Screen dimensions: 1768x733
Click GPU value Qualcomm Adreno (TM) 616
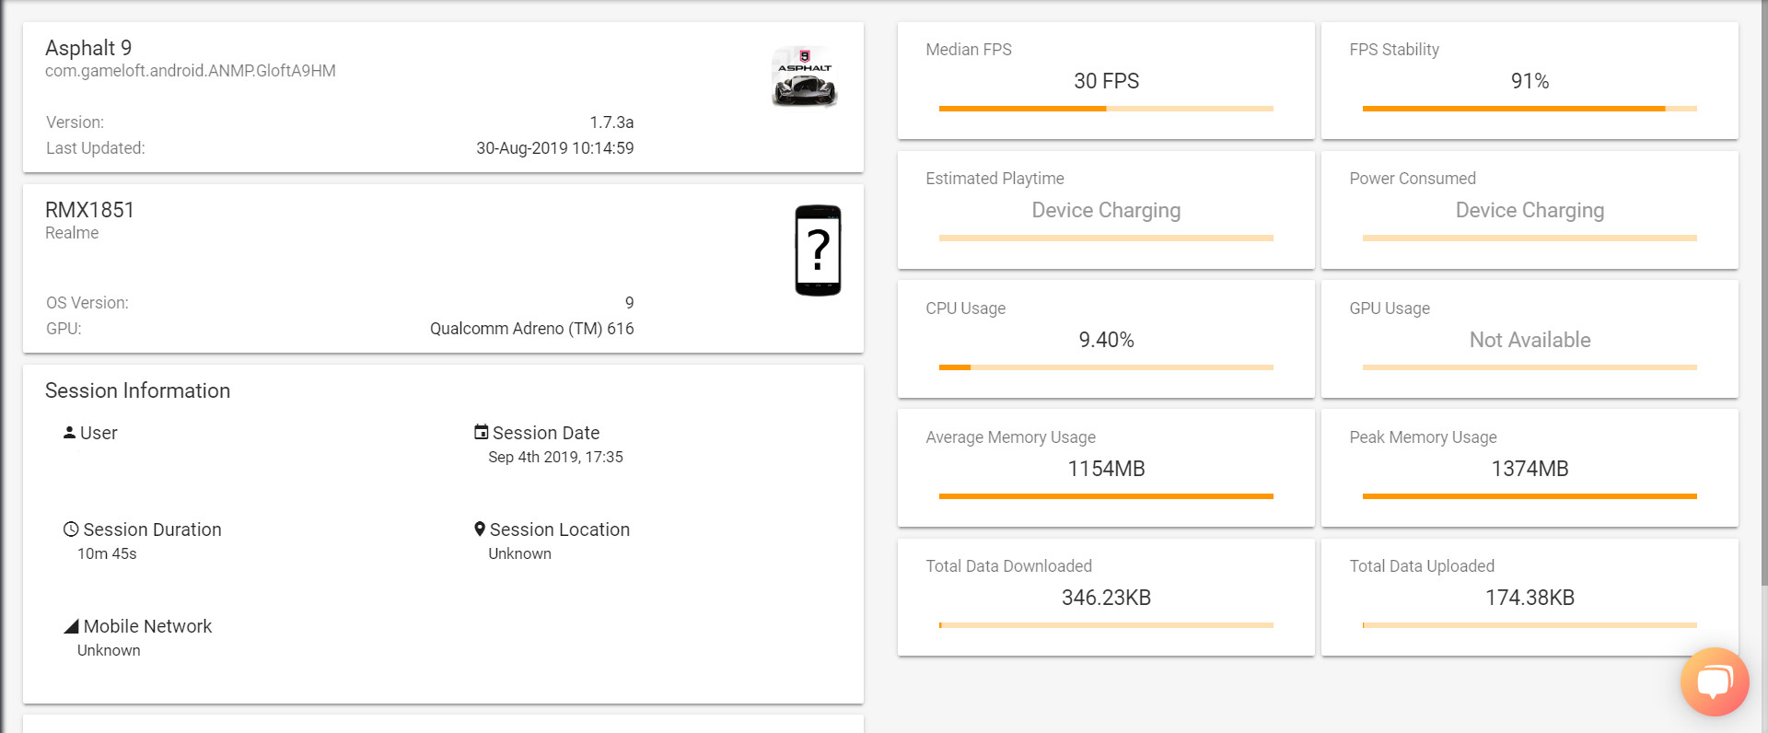[x=531, y=329]
